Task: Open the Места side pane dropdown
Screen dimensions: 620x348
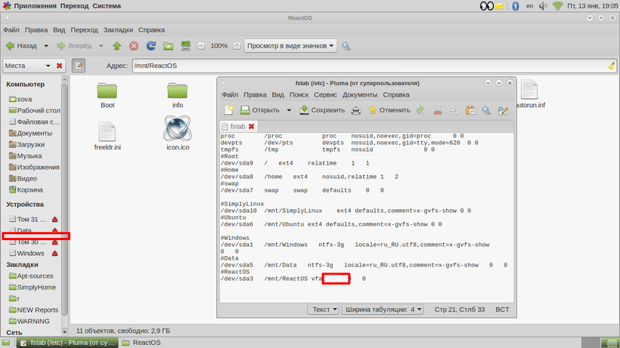Action: point(28,66)
